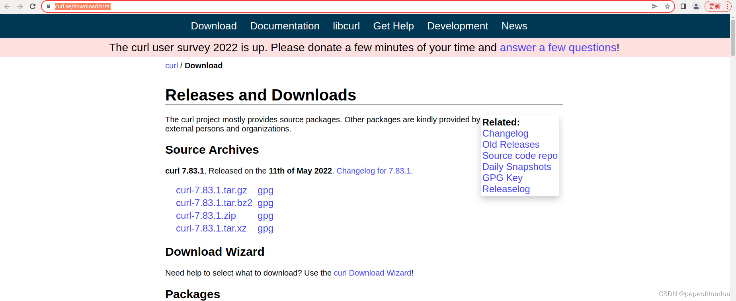The width and height of the screenshot is (736, 301).
Task: Toggle the browser side panel
Action: pyautogui.click(x=683, y=6)
